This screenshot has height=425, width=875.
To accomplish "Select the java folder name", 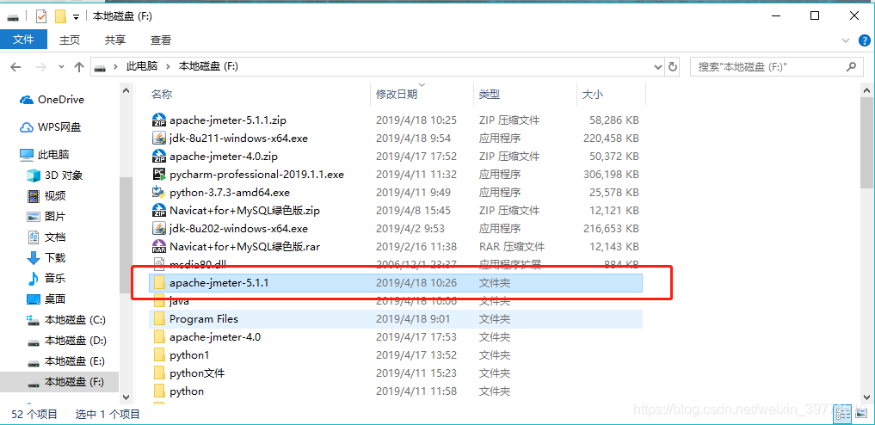I will [x=179, y=301].
